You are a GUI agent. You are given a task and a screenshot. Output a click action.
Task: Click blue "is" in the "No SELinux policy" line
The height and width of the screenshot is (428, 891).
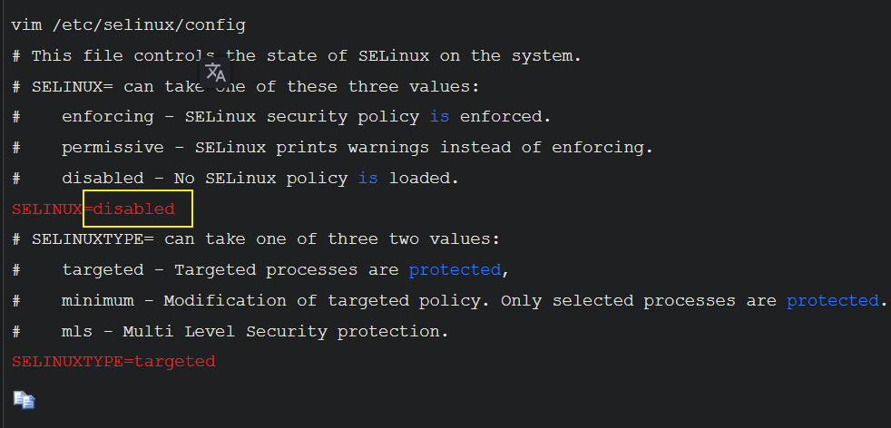tap(367, 179)
